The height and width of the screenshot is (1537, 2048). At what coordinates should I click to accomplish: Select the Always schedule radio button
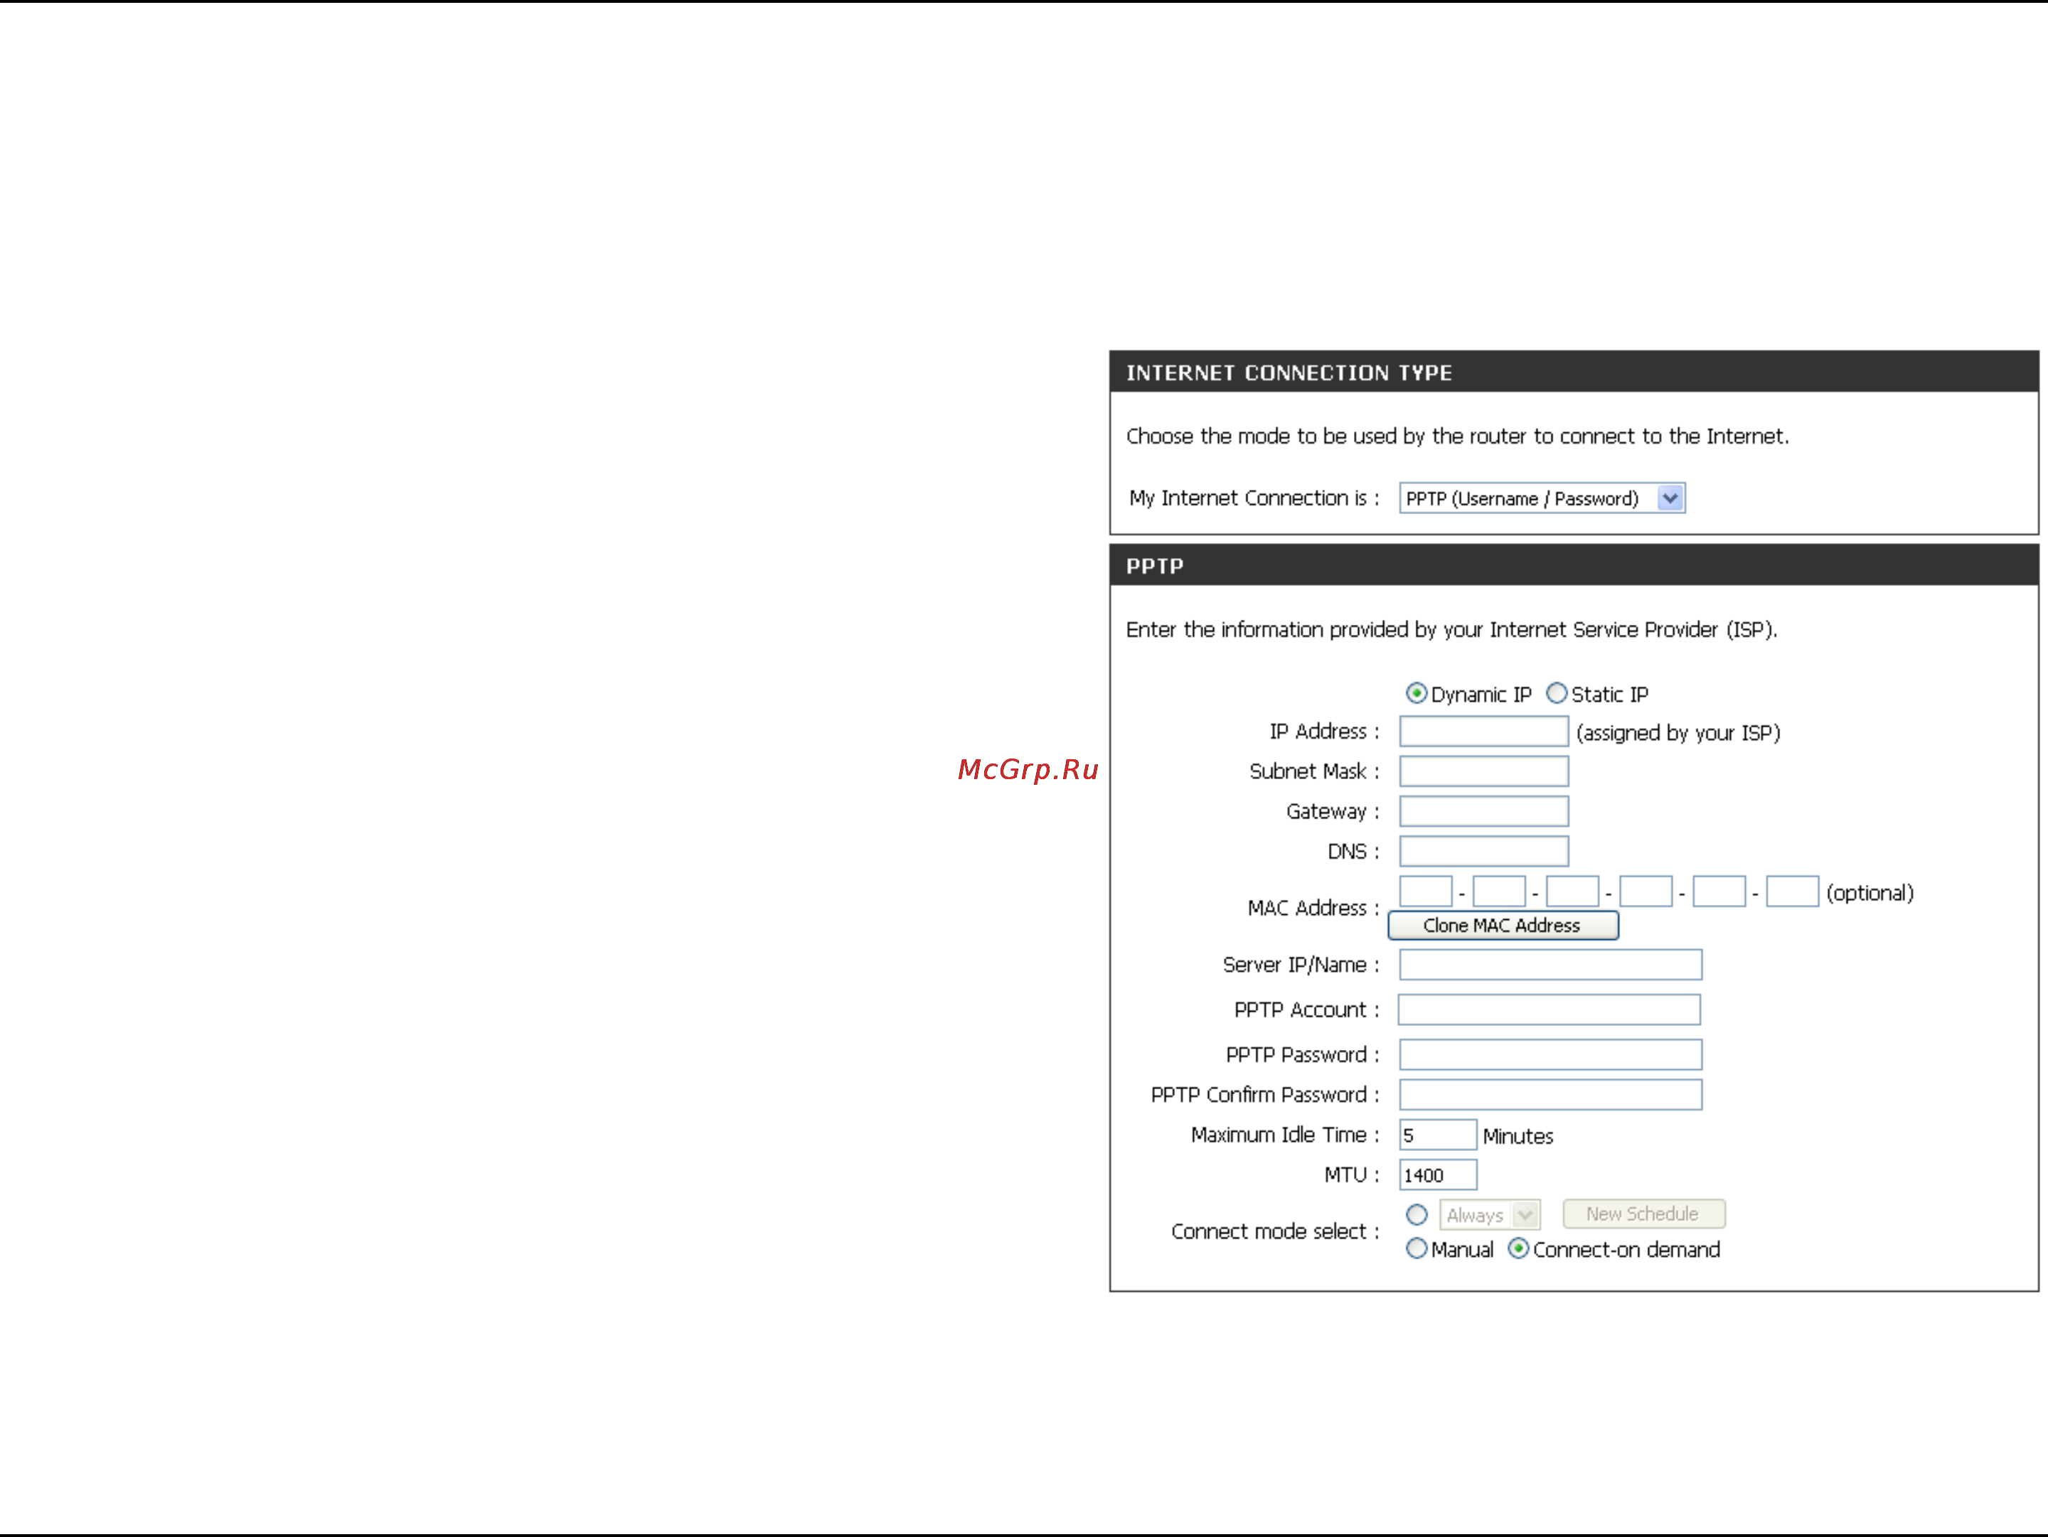point(1416,1214)
